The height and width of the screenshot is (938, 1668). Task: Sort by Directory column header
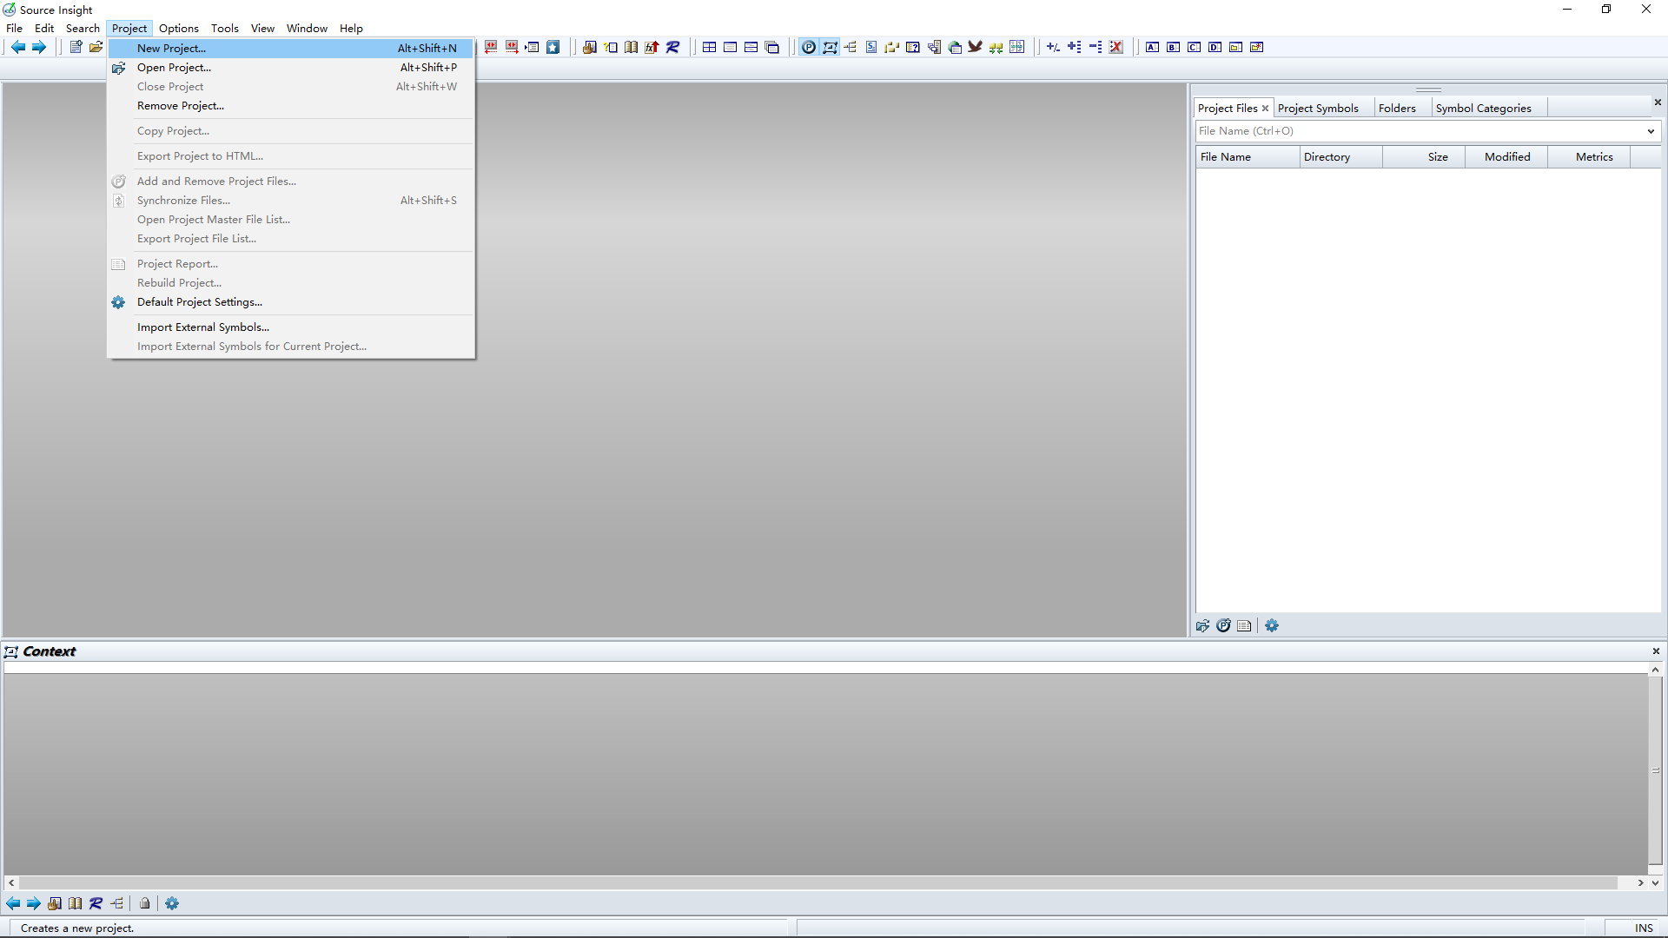[x=1341, y=157]
